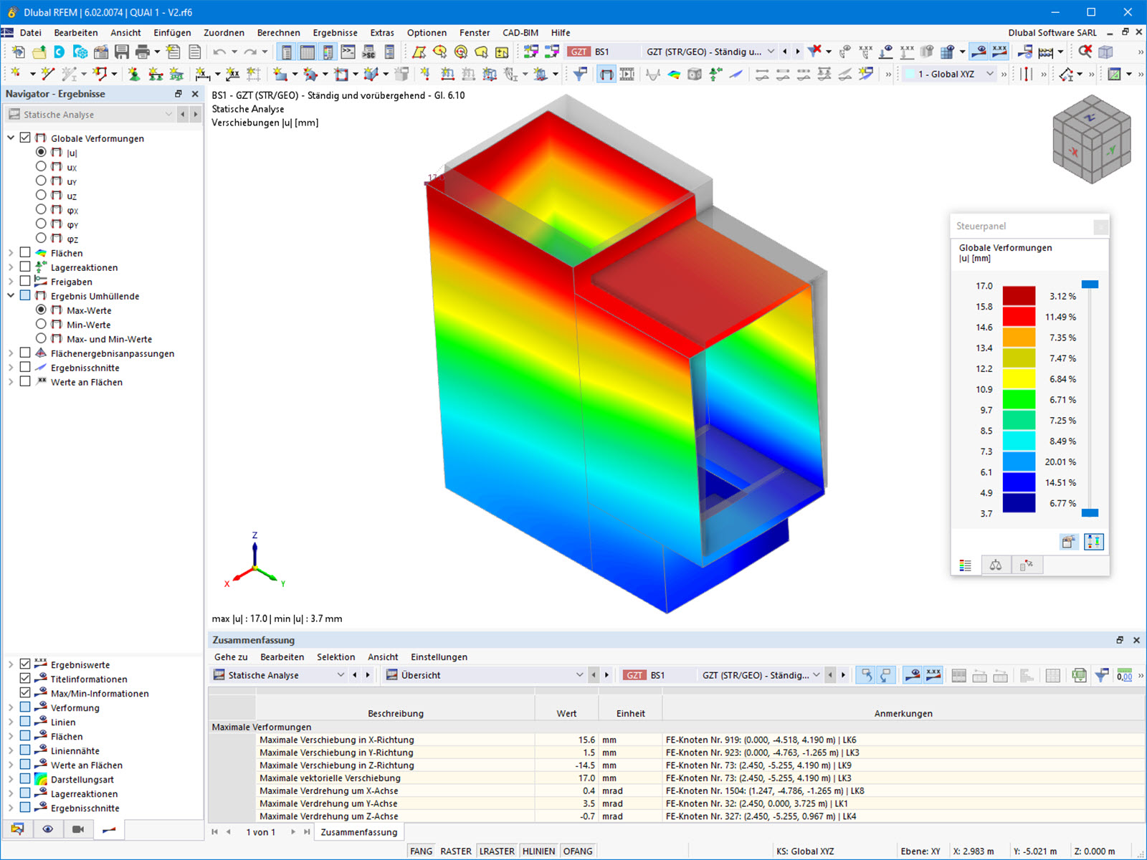
Task: Select the uX displacement radio button
Action: (x=41, y=166)
